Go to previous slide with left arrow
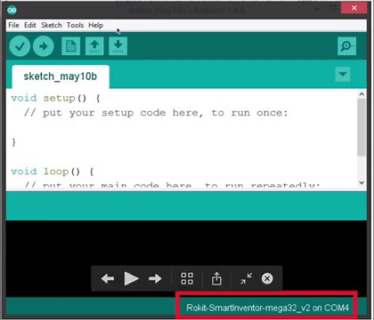This screenshot has height=320, width=374. tap(108, 278)
